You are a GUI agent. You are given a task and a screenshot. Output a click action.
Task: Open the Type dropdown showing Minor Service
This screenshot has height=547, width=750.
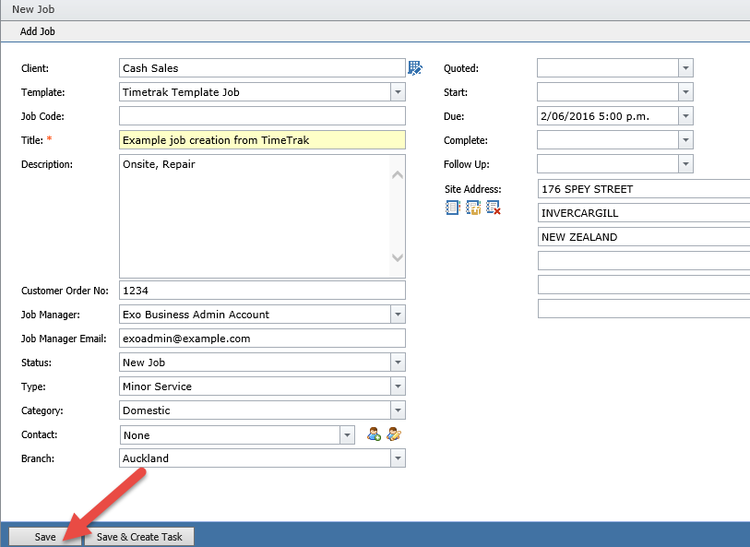click(x=398, y=386)
